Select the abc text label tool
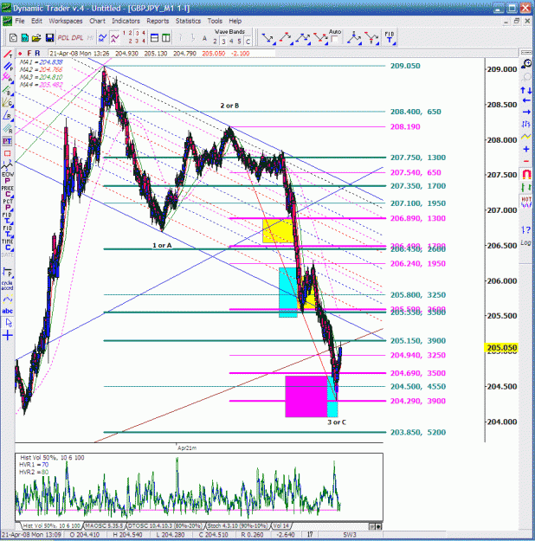This screenshot has height=541, width=535. [x=7, y=311]
